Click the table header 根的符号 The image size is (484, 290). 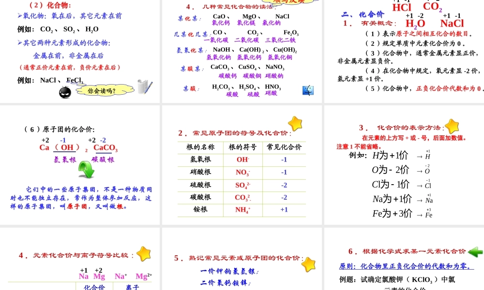click(x=242, y=147)
